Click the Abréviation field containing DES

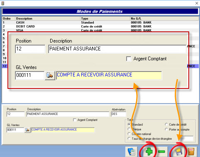119,114
